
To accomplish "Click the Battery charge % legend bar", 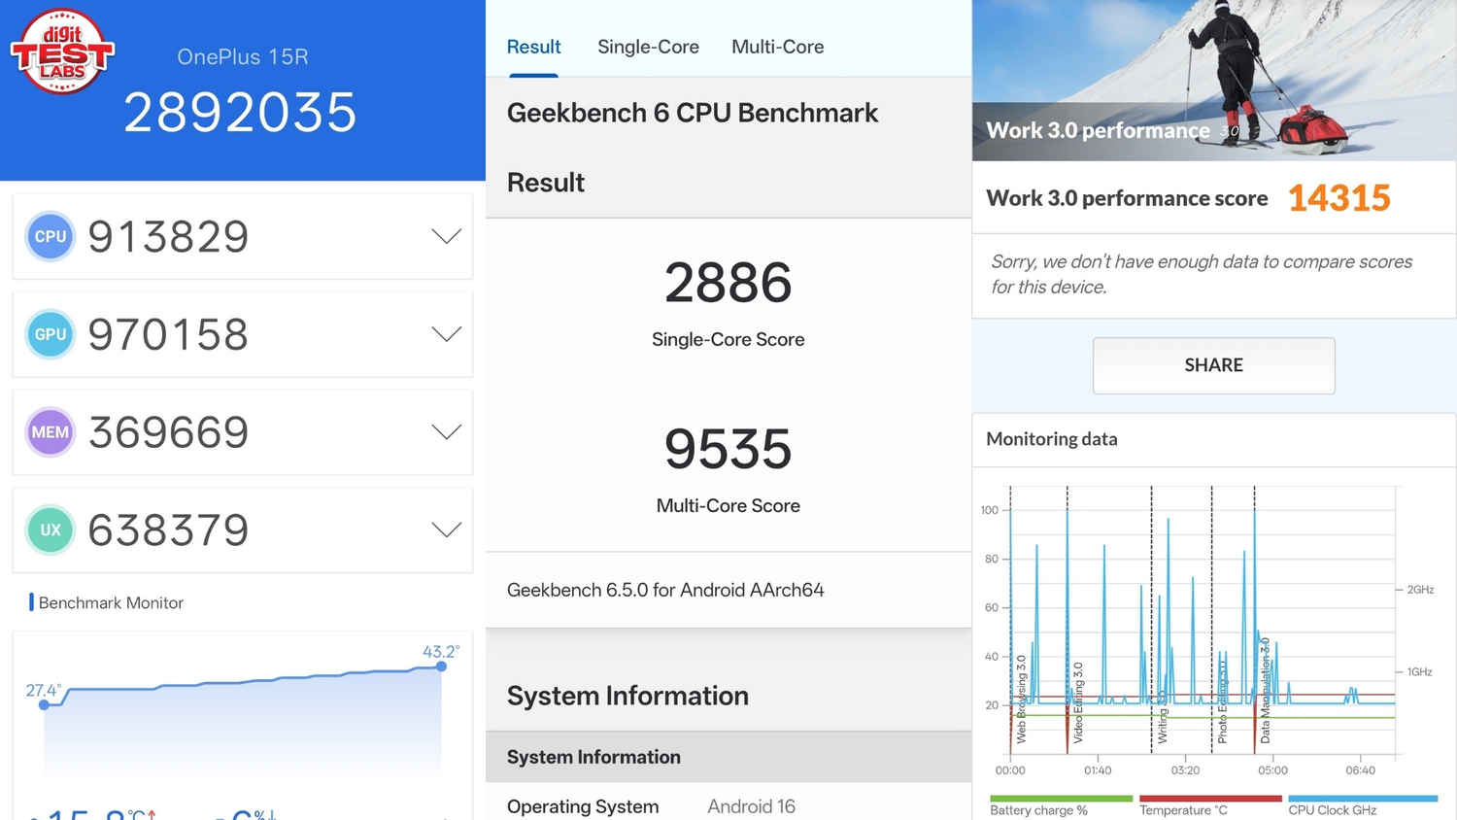I will (1061, 800).
